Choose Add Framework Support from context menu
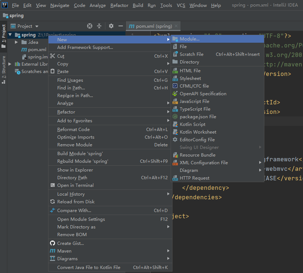 (110, 47)
